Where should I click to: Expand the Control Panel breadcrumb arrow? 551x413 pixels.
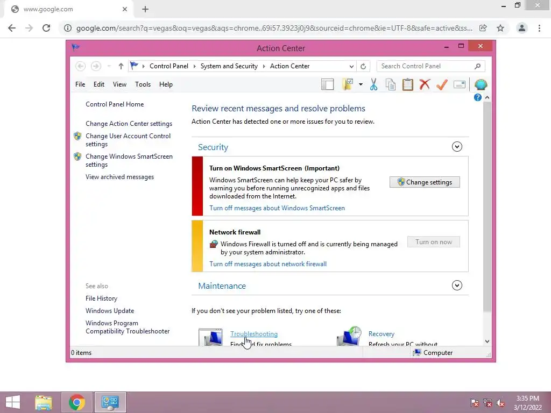click(194, 66)
